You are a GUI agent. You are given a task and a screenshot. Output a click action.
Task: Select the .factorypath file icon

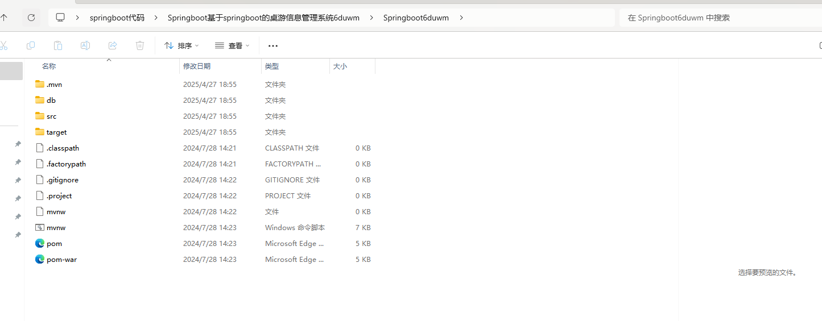tap(40, 164)
